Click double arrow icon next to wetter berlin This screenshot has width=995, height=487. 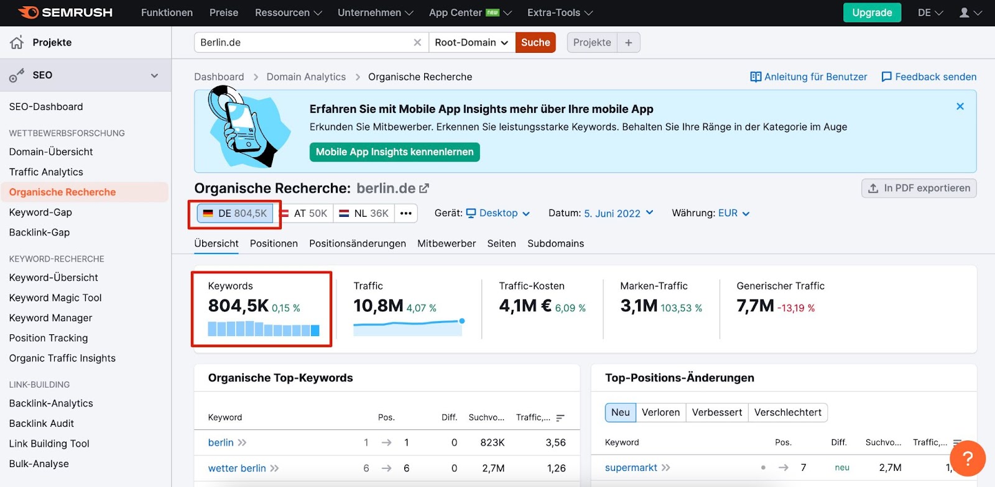274,468
